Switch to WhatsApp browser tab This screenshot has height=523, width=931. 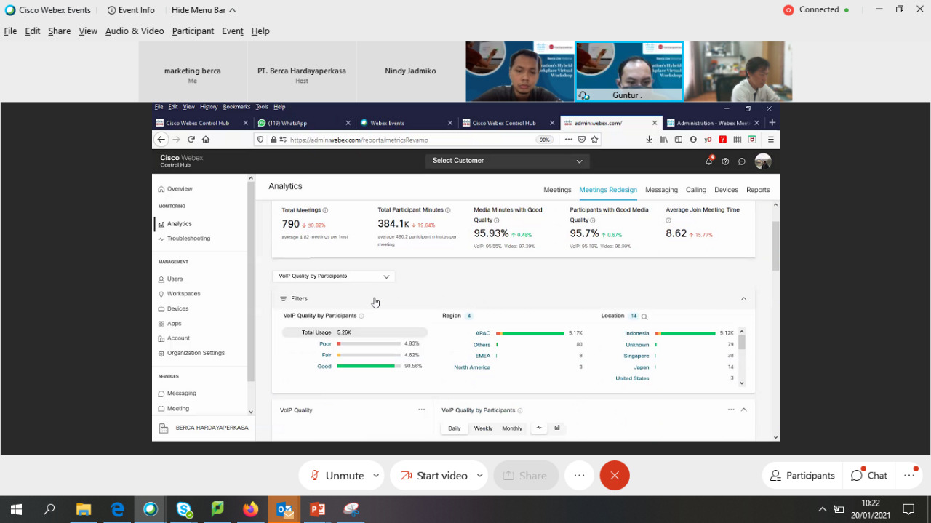pyautogui.click(x=304, y=123)
